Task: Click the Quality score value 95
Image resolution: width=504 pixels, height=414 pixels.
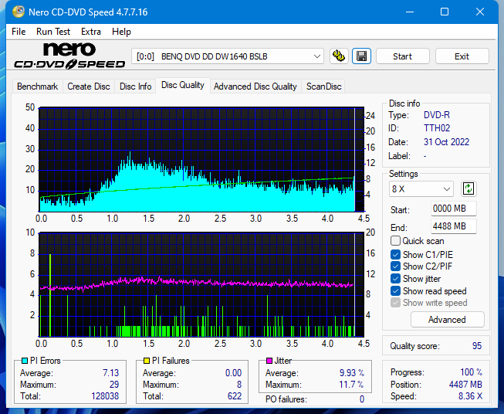Action: 477,346
